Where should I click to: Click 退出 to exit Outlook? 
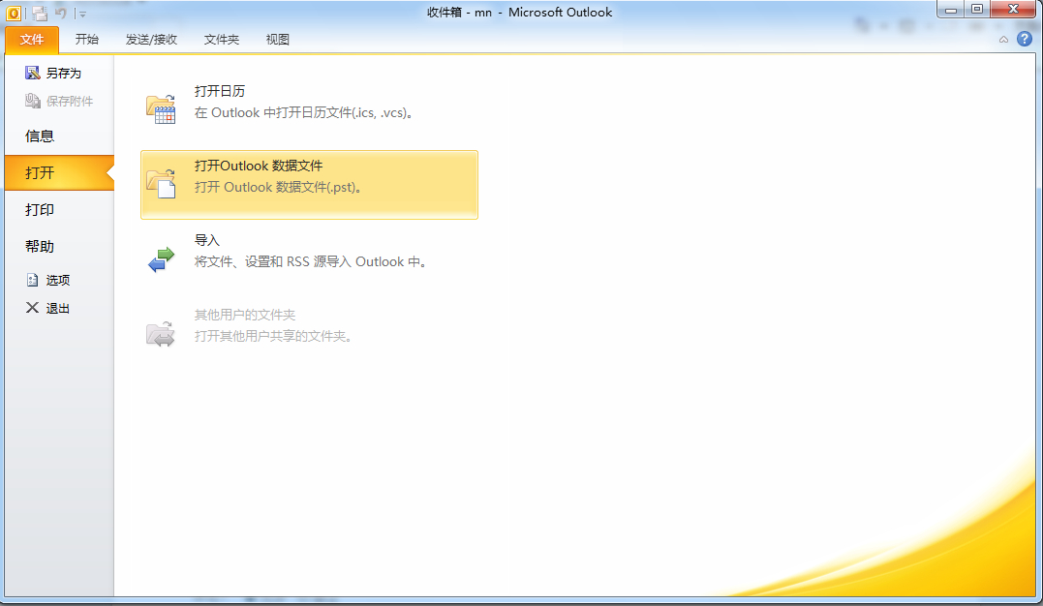47,308
